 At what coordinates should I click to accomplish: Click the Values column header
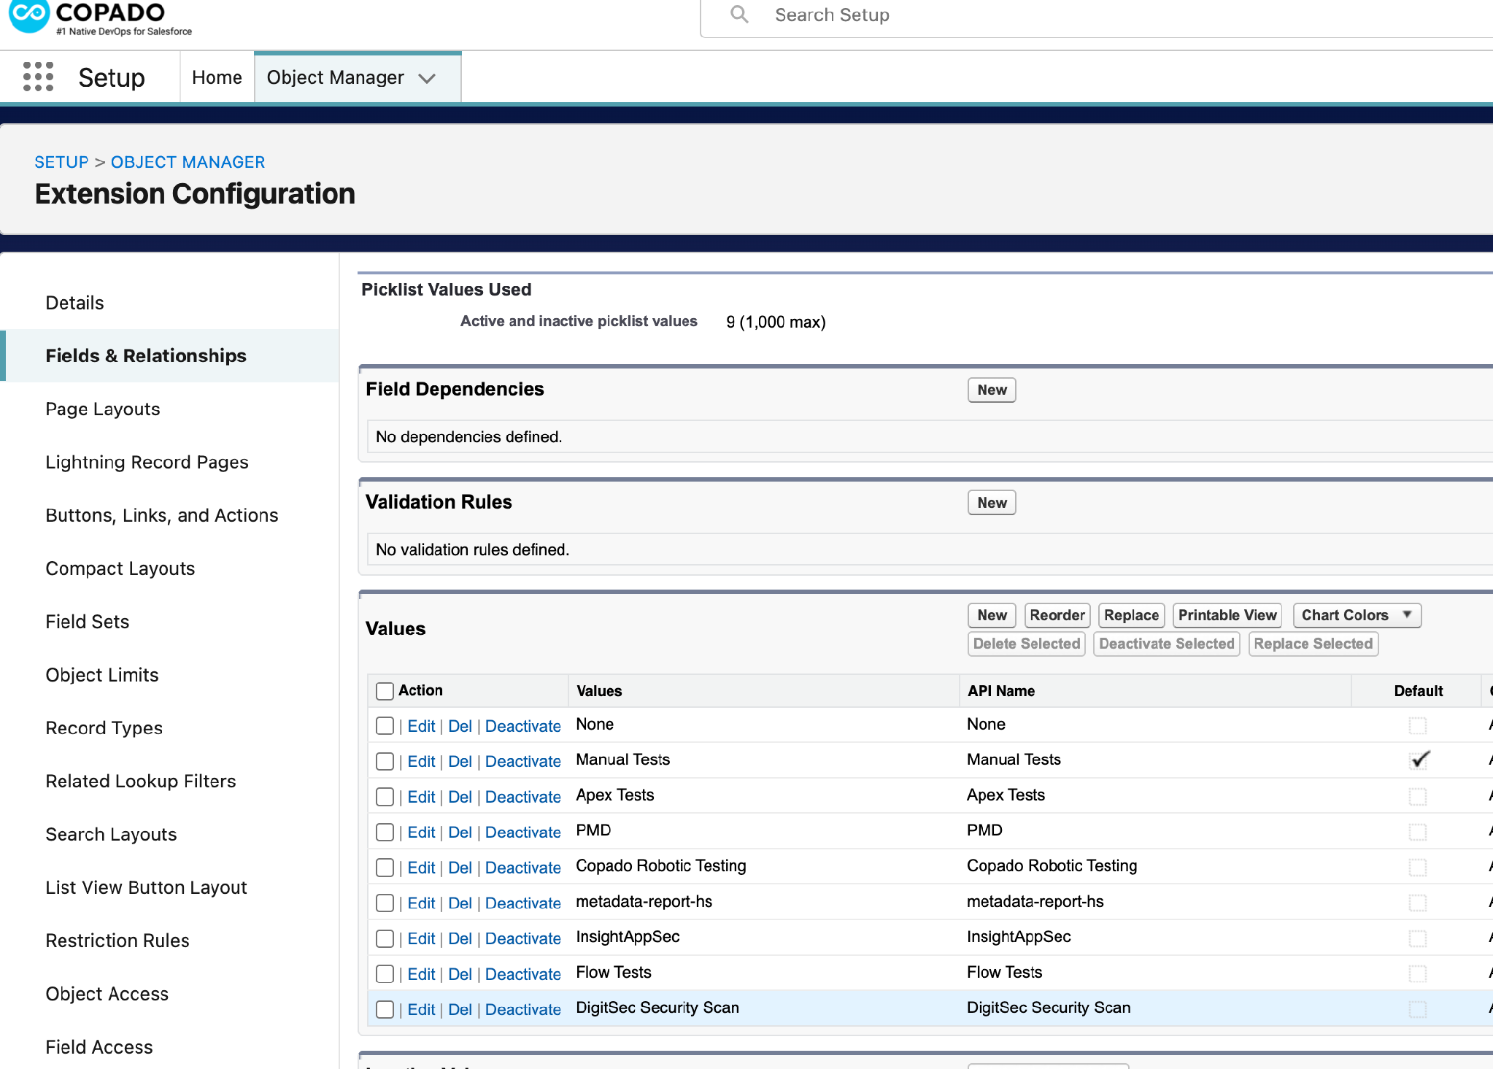click(599, 691)
